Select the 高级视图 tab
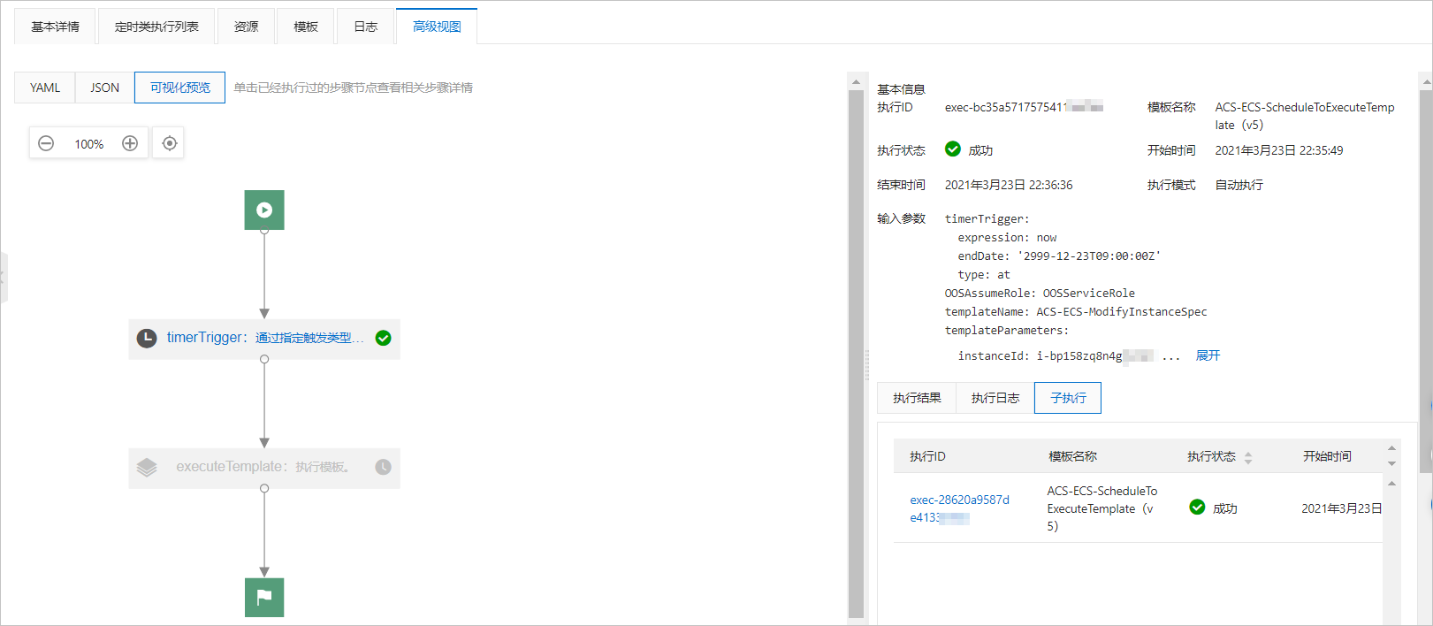 click(x=437, y=27)
